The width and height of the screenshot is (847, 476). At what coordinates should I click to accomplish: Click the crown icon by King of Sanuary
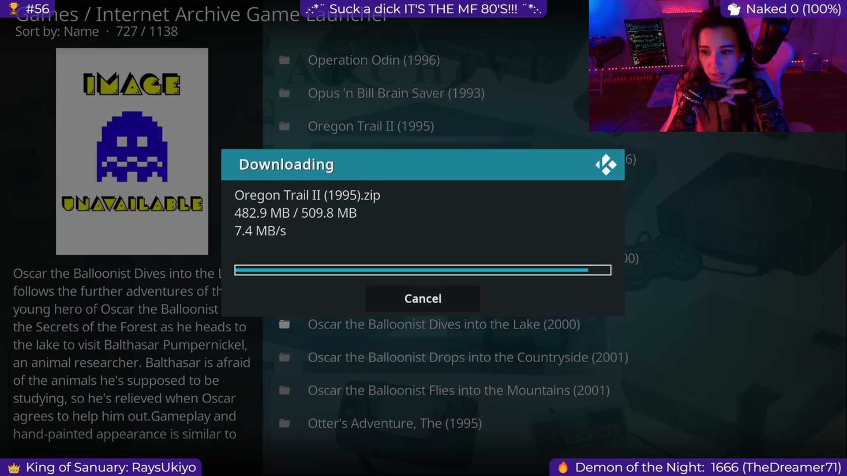coord(14,468)
